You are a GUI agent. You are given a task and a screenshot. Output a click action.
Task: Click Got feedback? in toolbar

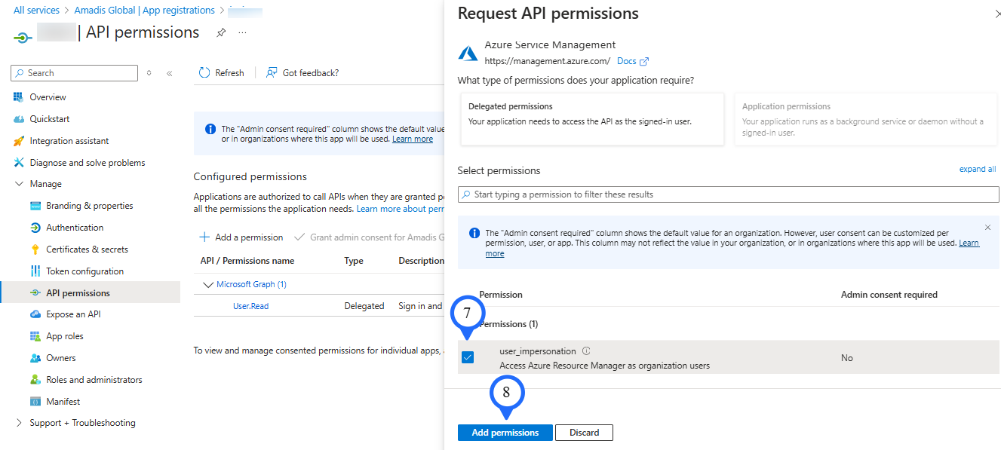coord(302,73)
